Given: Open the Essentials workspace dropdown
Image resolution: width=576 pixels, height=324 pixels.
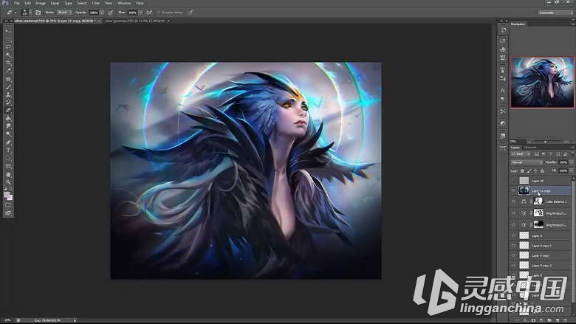Looking at the screenshot, I should coord(555,13).
